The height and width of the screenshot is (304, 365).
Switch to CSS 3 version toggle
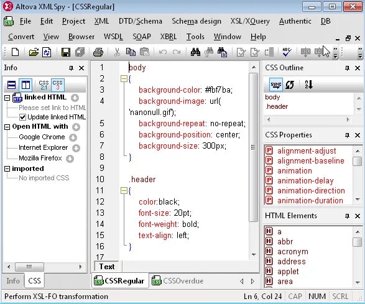coord(57,85)
